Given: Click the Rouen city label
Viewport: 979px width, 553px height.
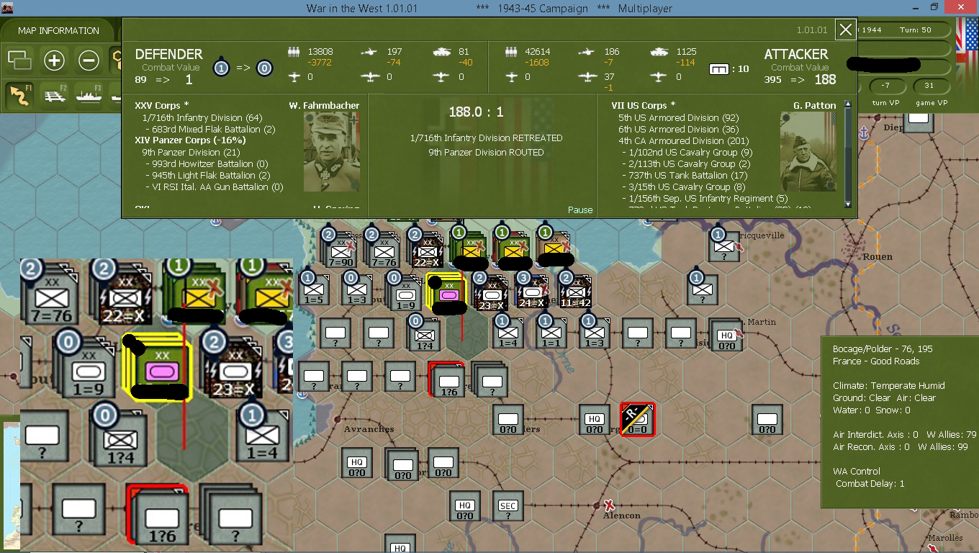Looking at the screenshot, I should tap(878, 256).
